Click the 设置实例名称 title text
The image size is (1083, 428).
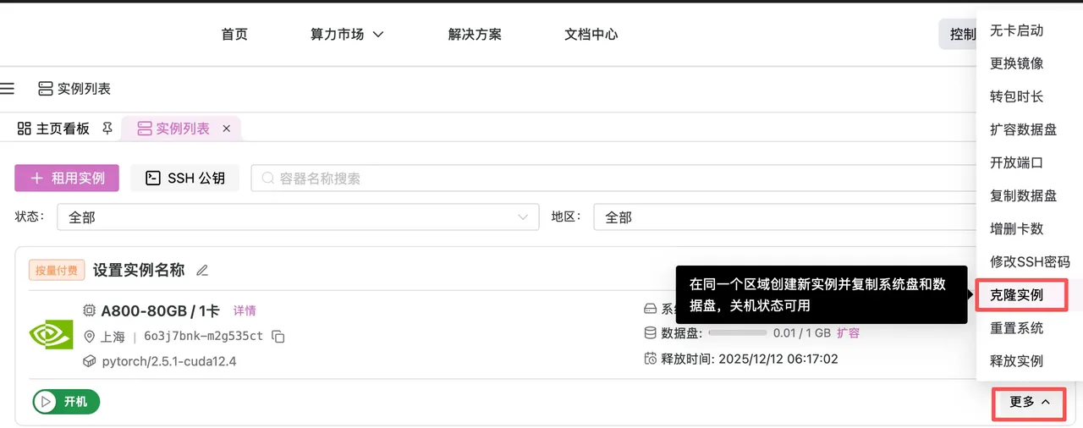point(139,271)
